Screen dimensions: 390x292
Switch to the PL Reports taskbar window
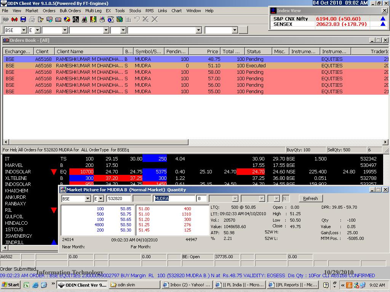click(x=293, y=285)
